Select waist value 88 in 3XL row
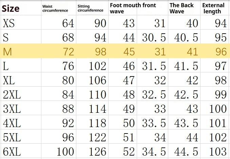The width and height of the screenshot is (230, 159). (68, 109)
